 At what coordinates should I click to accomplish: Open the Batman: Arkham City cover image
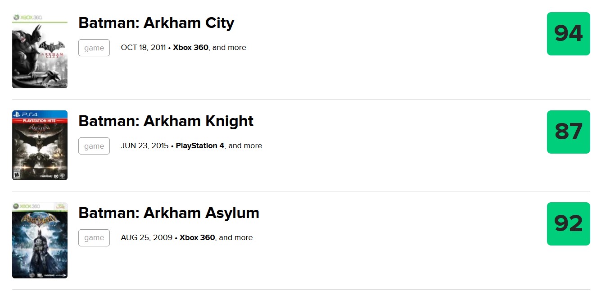click(40, 50)
